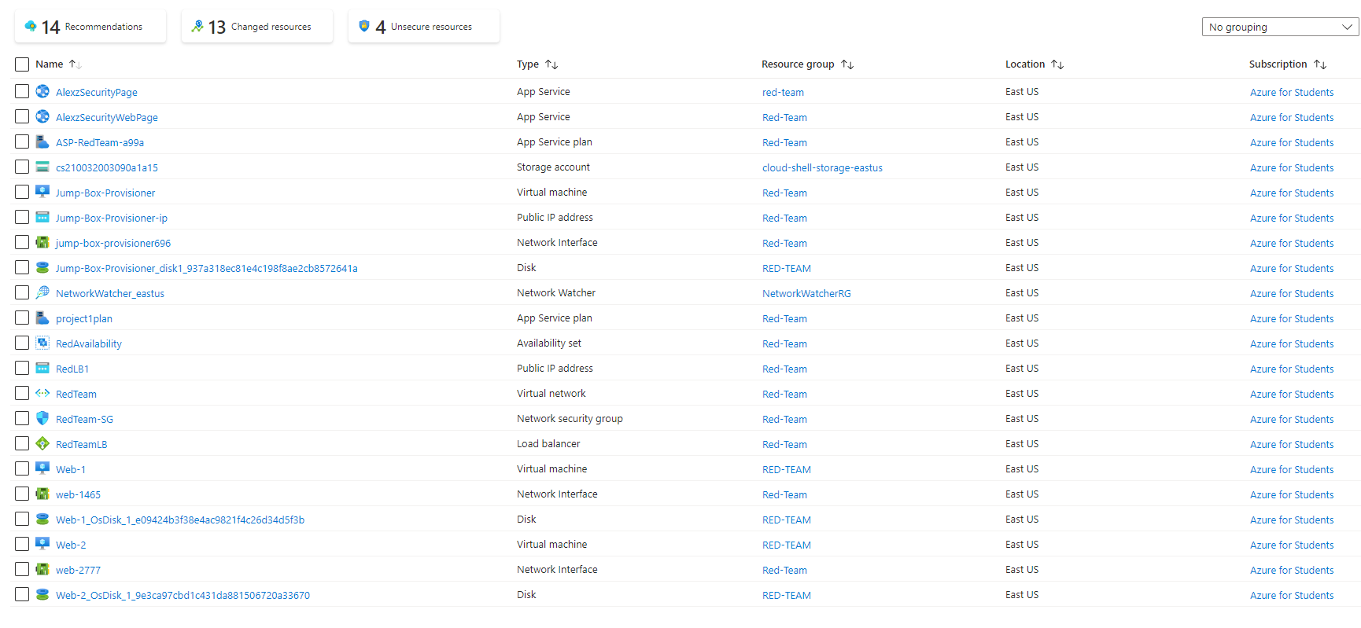Viewport: 1361px width, 628px height.
Task: Click the network interface icon for web-2777
Action: 42,569
